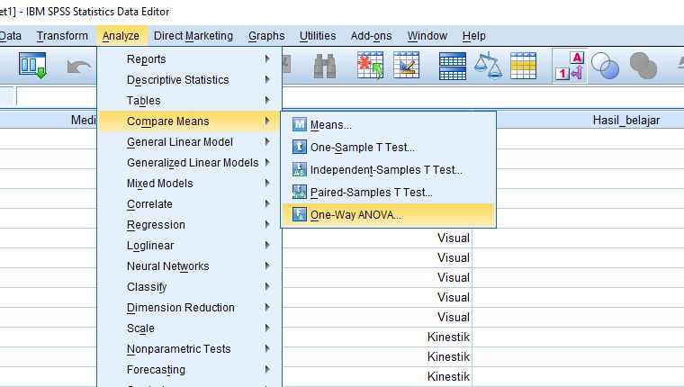The width and height of the screenshot is (684, 387).
Task: Expand the Nonparametric Tests submenu
Action: pos(189,349)
